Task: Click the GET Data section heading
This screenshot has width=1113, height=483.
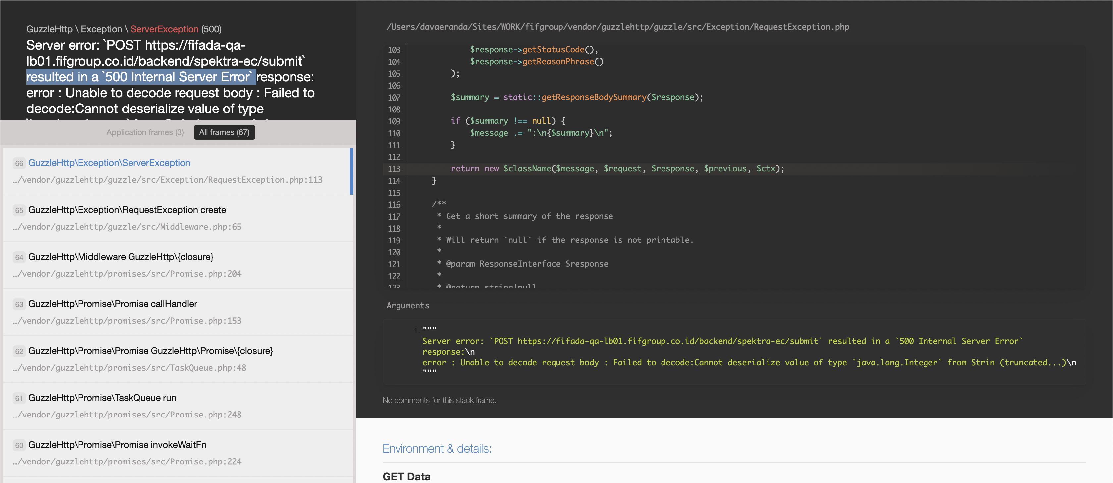Action: point(406,476)
